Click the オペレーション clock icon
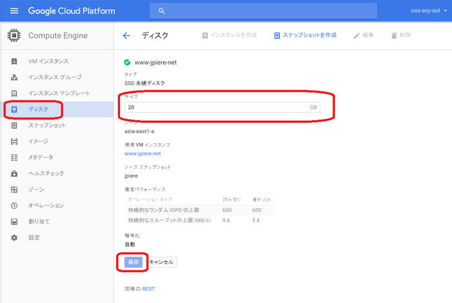452x303 pixels. click(14, 206)
